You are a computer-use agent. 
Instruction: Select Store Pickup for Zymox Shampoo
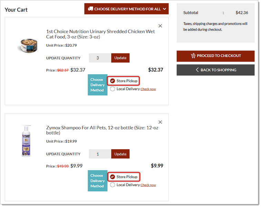pyautogui.click(x=112, y=177)
